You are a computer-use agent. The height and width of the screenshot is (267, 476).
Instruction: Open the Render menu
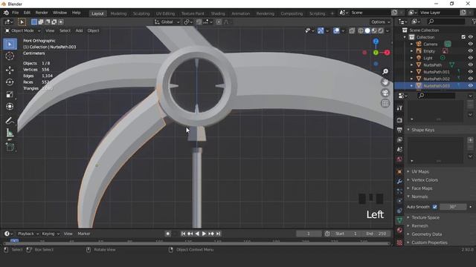click(42, 13)
